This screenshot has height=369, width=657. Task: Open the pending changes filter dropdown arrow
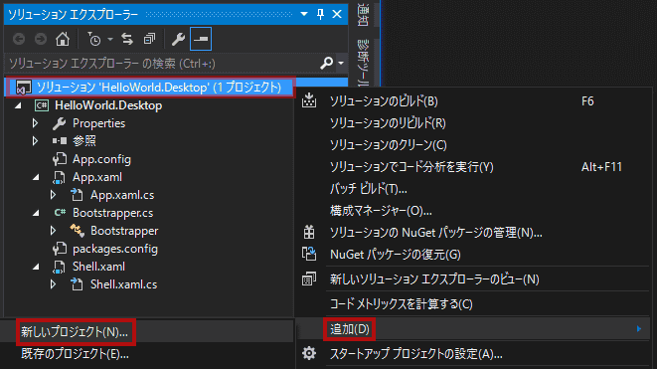click(110, 39)
